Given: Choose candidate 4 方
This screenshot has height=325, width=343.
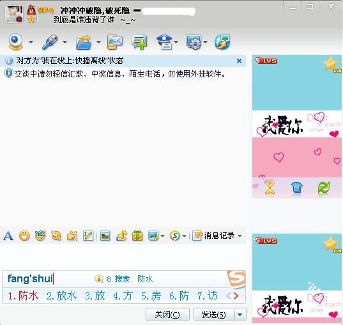Looking at the screenshot, I should (123, 296).
